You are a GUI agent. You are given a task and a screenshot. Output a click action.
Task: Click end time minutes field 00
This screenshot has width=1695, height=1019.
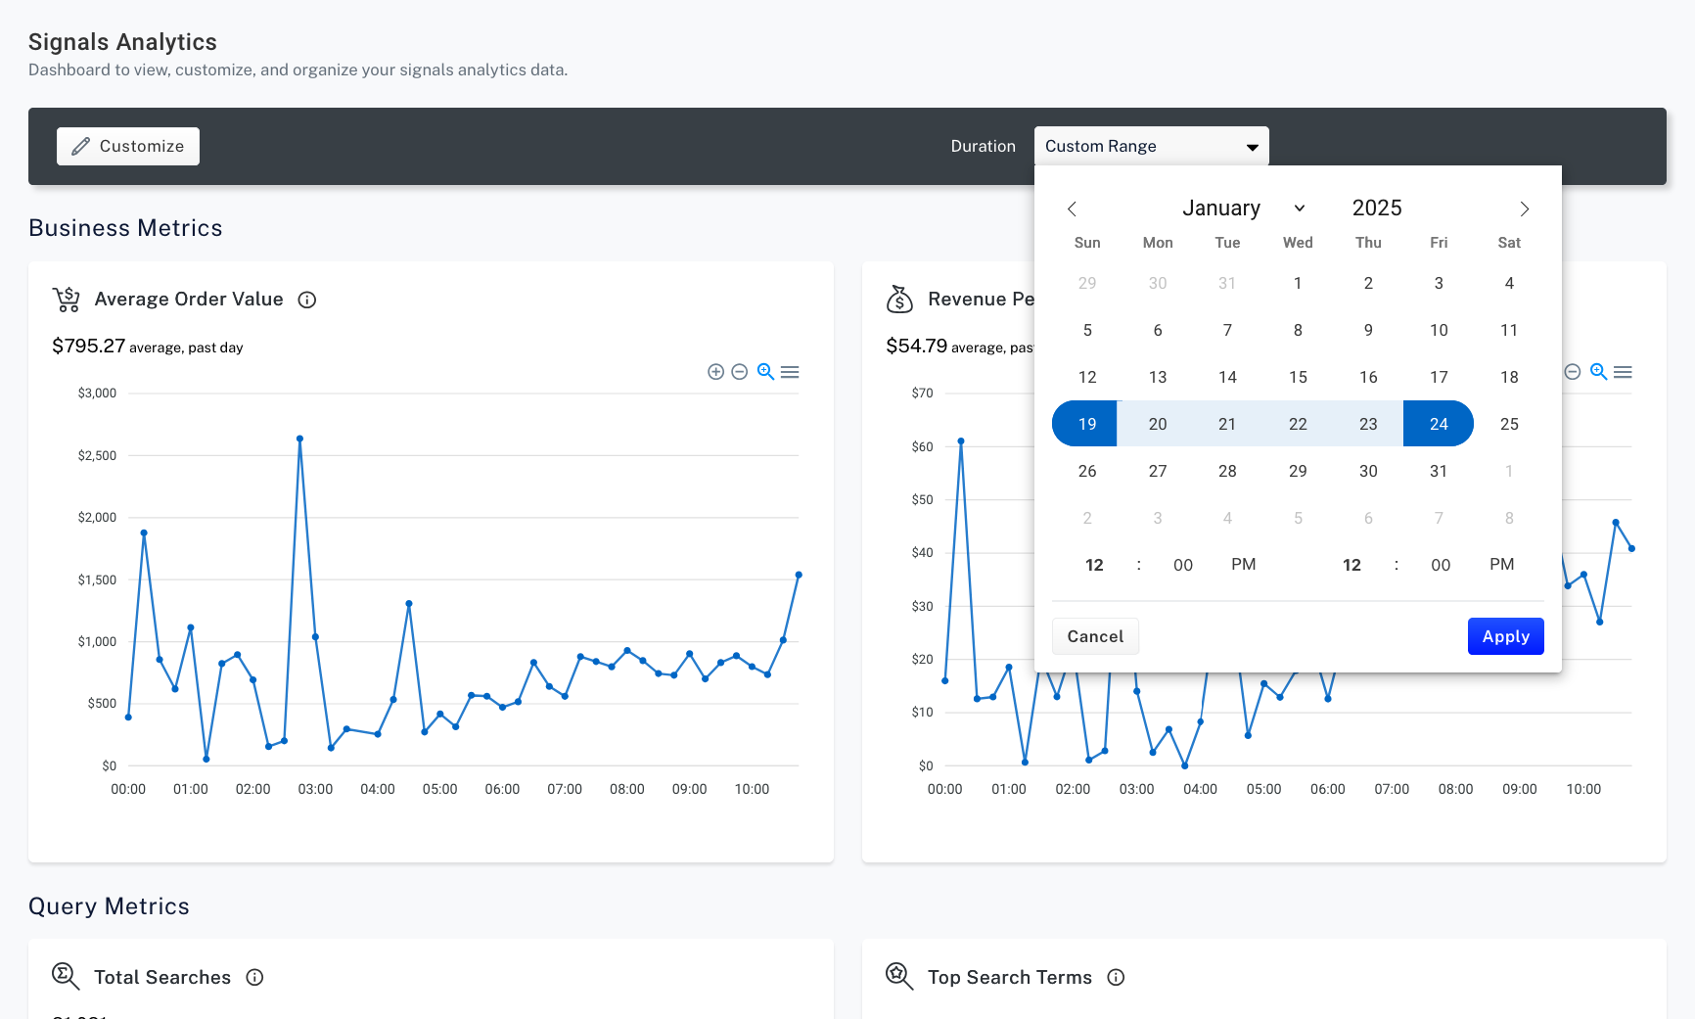point(1441,565)
